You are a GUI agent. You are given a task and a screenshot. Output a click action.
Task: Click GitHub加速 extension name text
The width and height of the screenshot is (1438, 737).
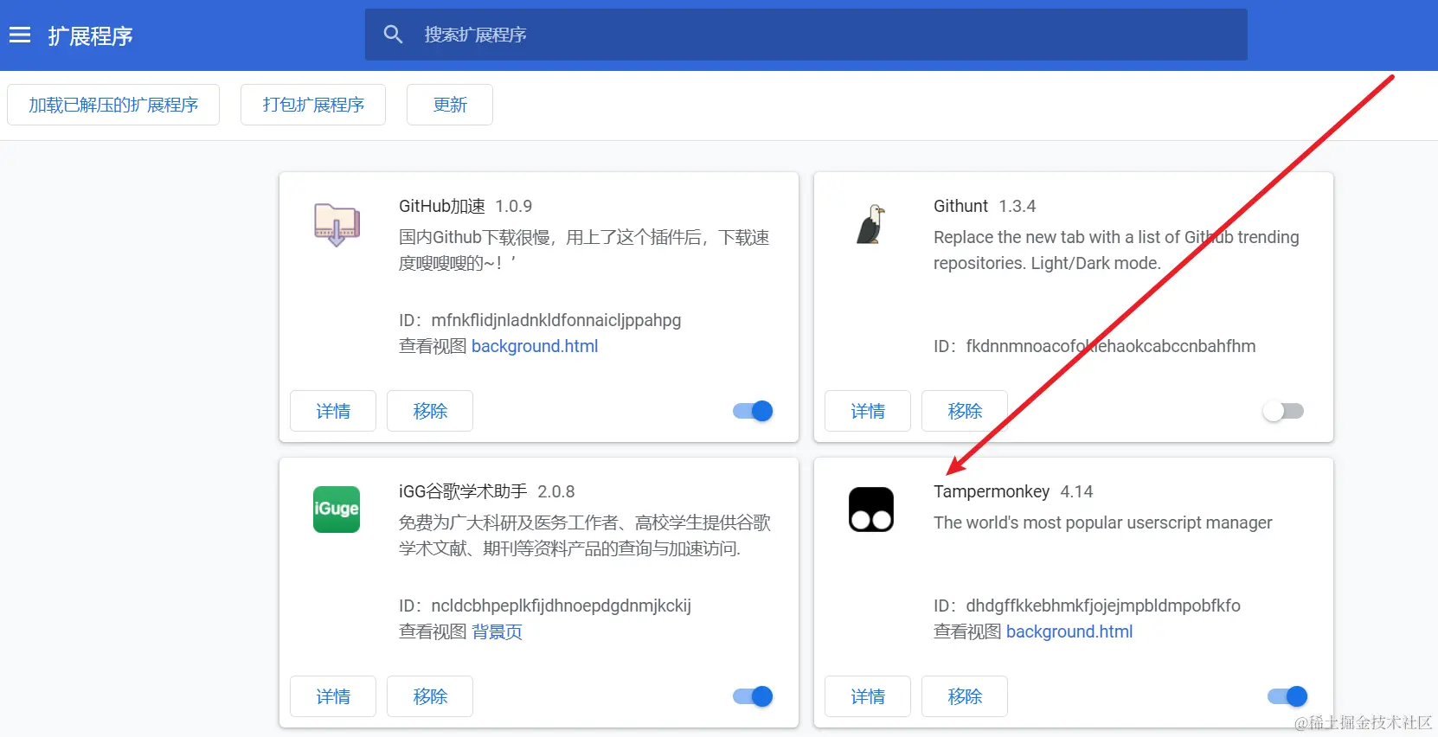pyautogui.click(x=442, y=206)
